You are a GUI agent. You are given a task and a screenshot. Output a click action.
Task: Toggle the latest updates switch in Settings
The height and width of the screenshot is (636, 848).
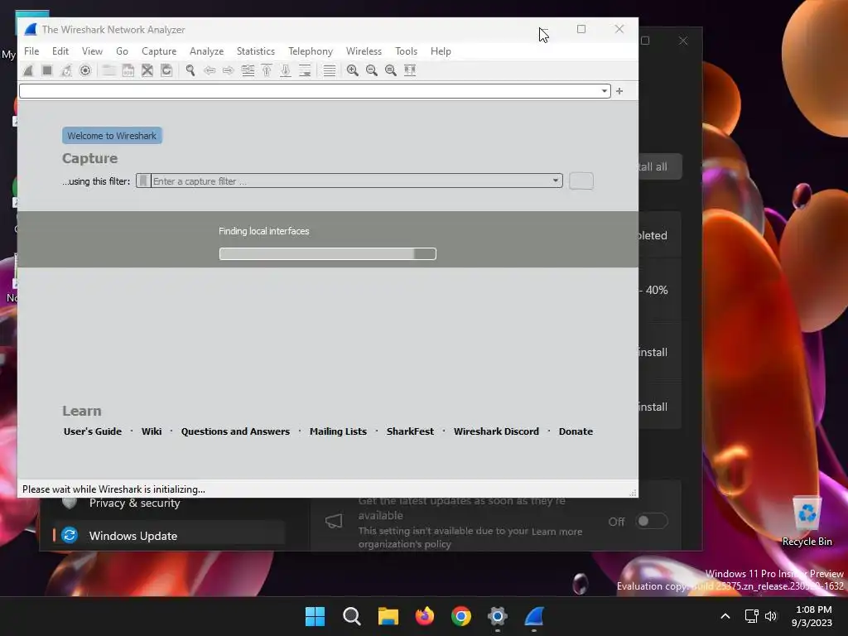click(651, 522)
